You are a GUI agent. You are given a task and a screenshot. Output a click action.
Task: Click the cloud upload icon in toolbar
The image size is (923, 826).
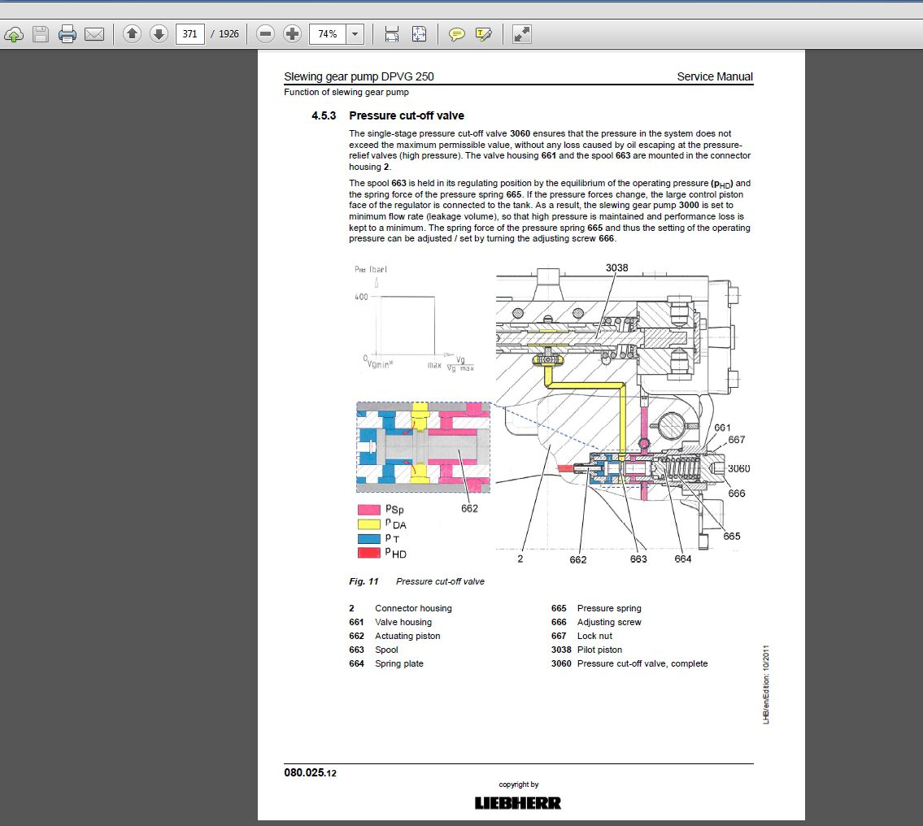pyautogui.click(x=14, y=34)
